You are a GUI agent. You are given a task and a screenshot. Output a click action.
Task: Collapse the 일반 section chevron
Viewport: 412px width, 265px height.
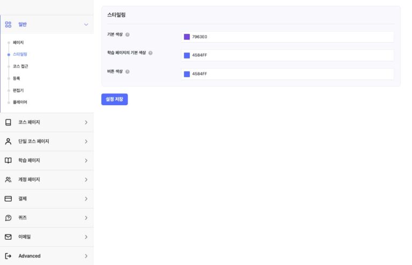(86, 24)
